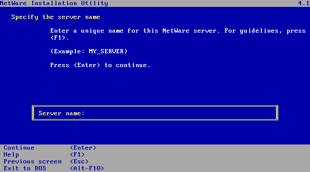
Task: Click the <F1> key hint in footer
Action: tap(77, 155)
